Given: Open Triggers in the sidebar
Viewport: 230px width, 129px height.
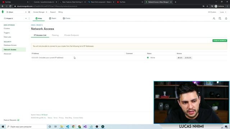Looking at the screenshot, I should click(6, 33).
